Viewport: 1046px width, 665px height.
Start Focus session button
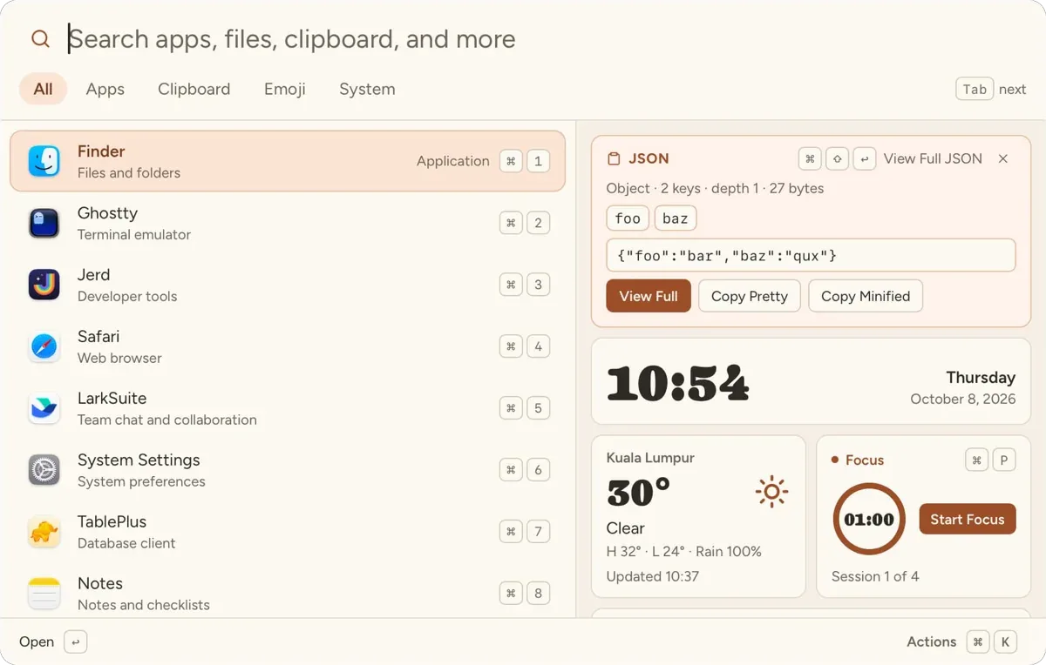click(x=968, y=519)
